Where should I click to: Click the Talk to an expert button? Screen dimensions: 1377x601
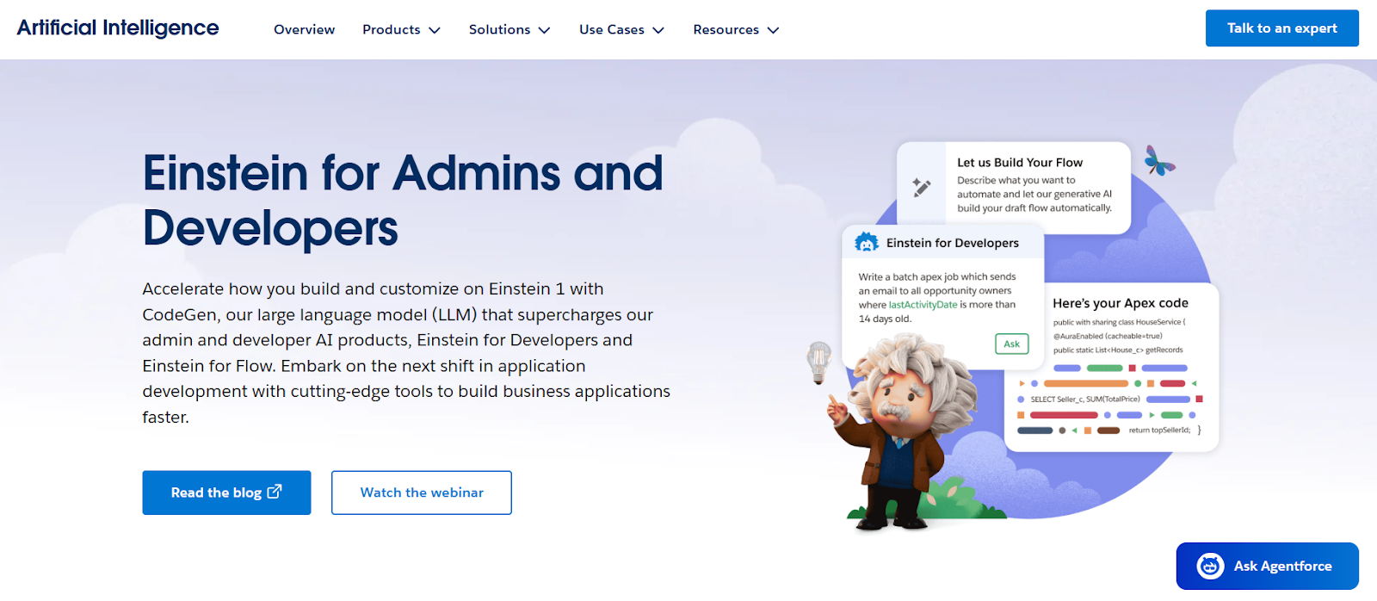pos(1281,28)
